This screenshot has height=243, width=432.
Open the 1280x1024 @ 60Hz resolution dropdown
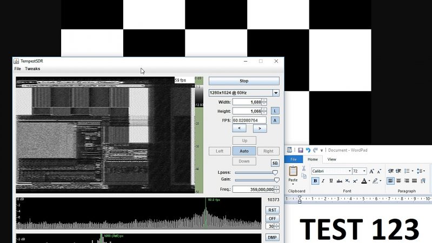click(x=275, y=93)
